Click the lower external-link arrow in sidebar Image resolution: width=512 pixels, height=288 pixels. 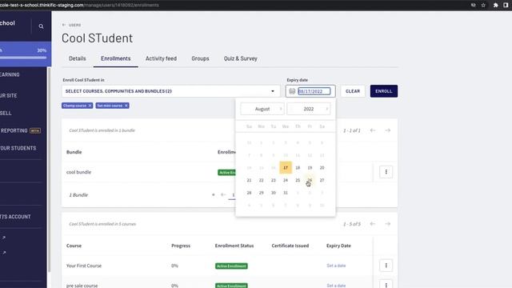coord(3,253)
